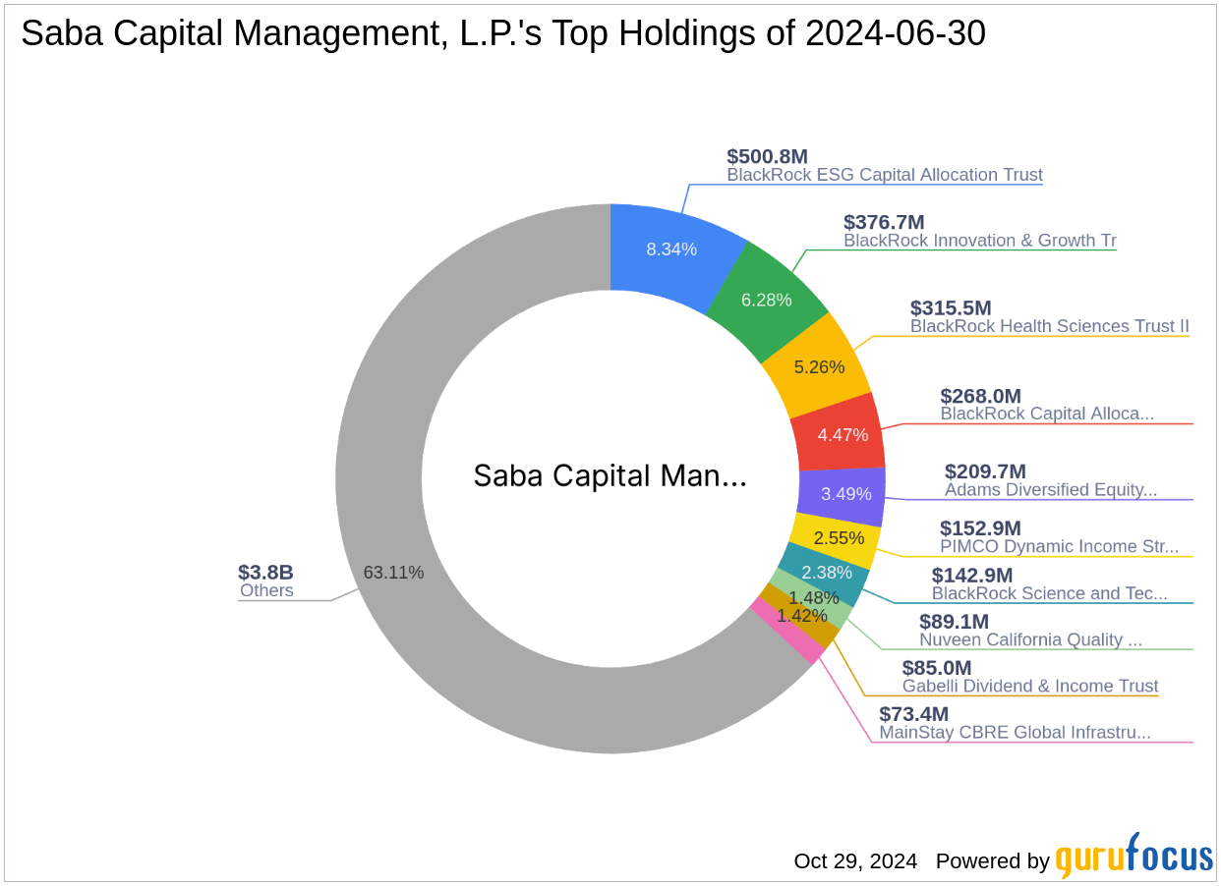1221x886 pixels.
Task: Click the Saba Capital Man center text
Action: [x=610, y=476]
